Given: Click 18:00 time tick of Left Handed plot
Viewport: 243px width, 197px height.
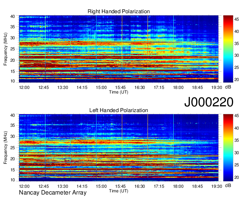Looking at the screenshot, I should point(178,186).
